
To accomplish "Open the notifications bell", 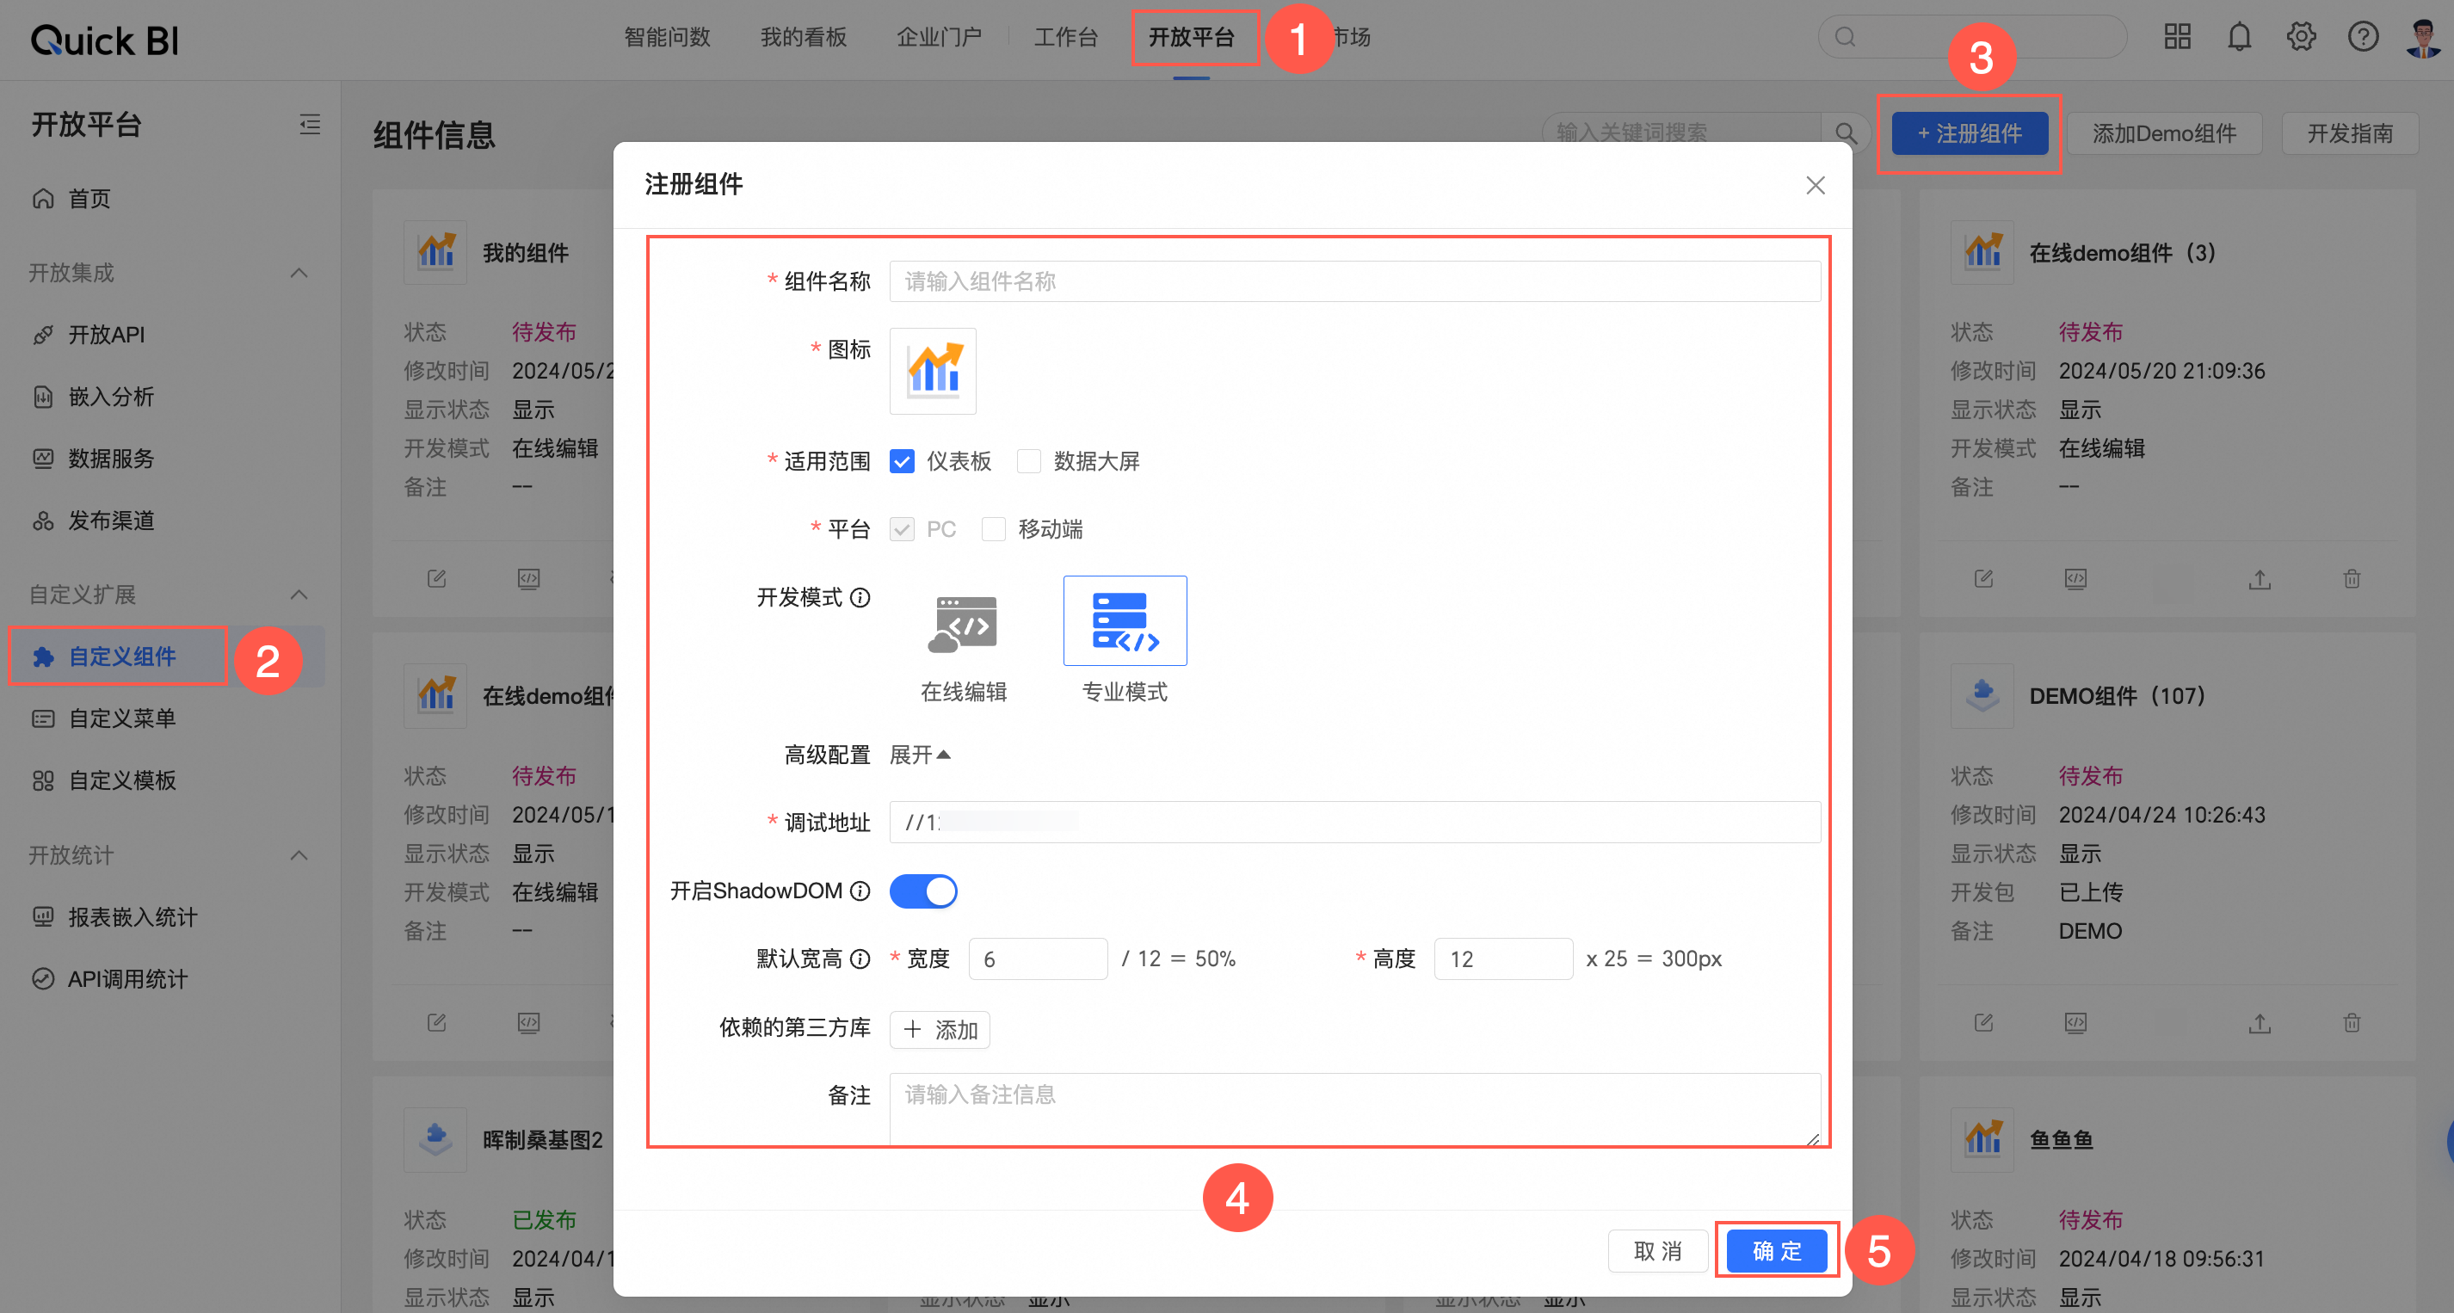I will 2240,37.
